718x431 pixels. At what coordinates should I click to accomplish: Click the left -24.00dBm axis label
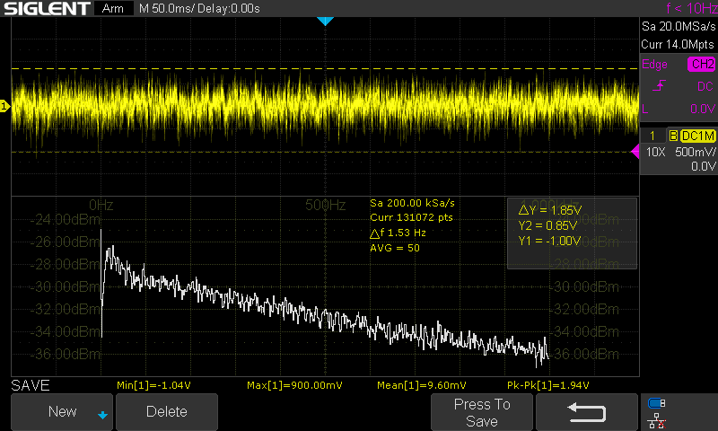pyautogui.click(x=65, y=219)
